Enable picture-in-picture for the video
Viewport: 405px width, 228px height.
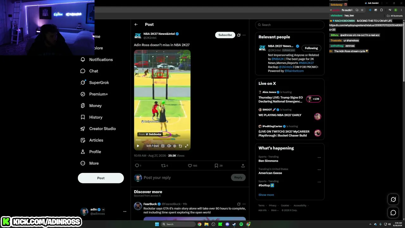pyautogui.click(x=180, y=146)
